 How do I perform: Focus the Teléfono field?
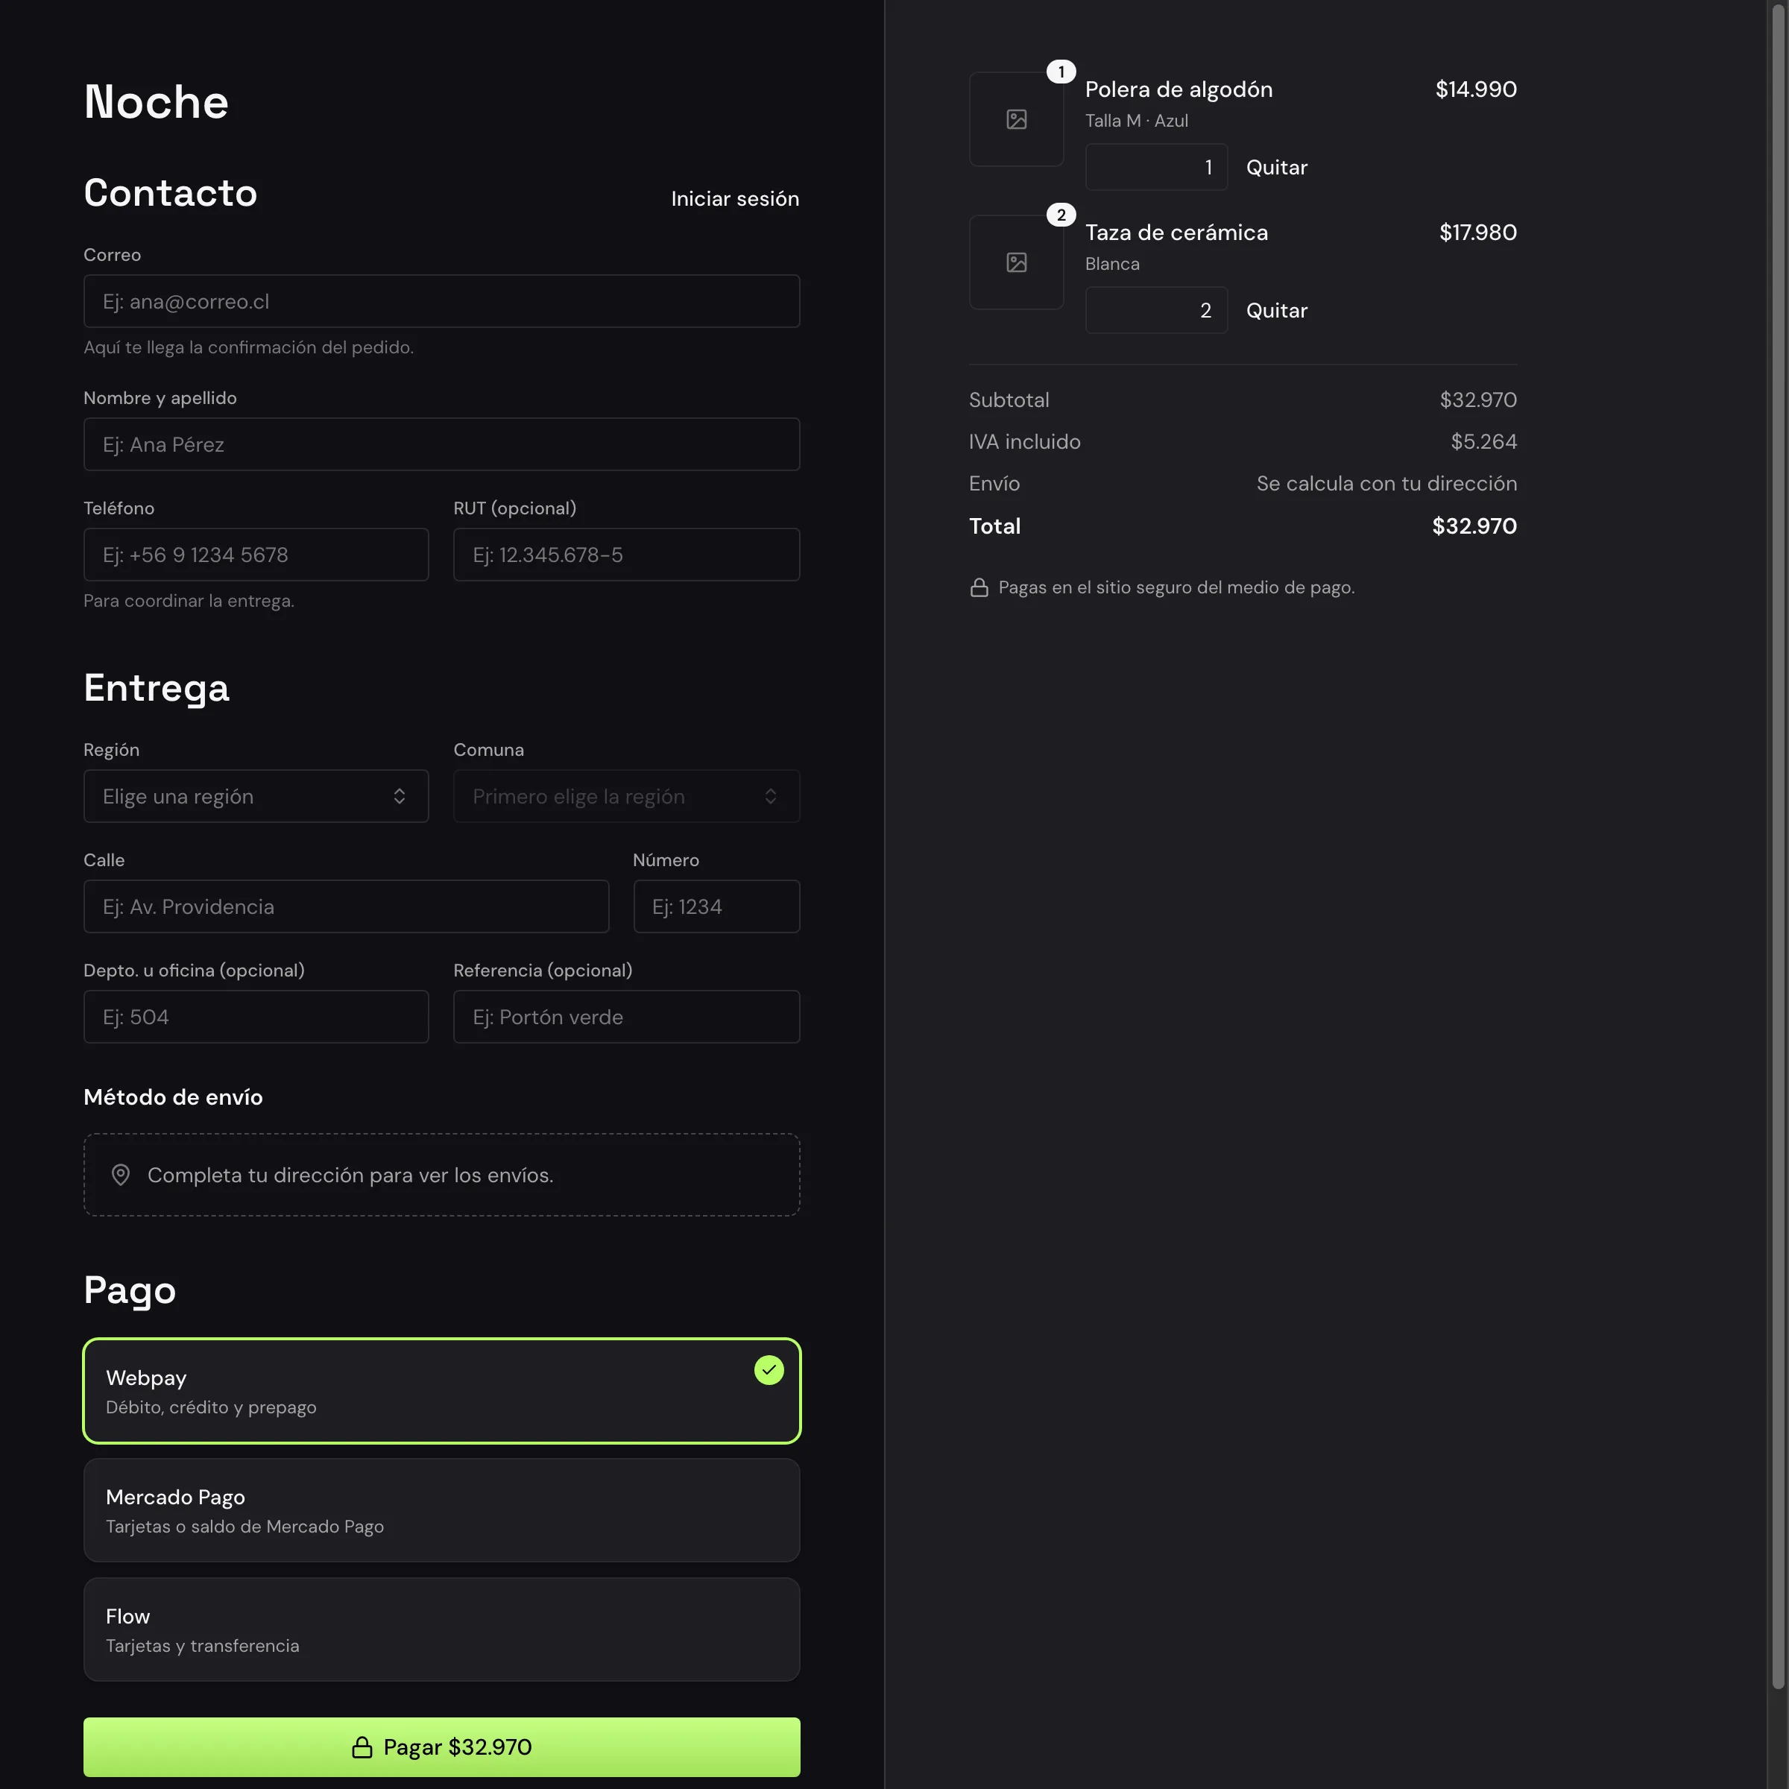click(x=256, y=554)
